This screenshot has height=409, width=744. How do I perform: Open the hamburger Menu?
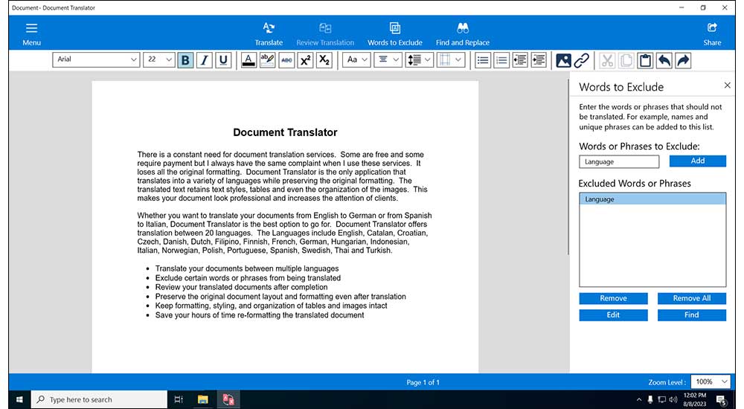(x=31, y=33)
